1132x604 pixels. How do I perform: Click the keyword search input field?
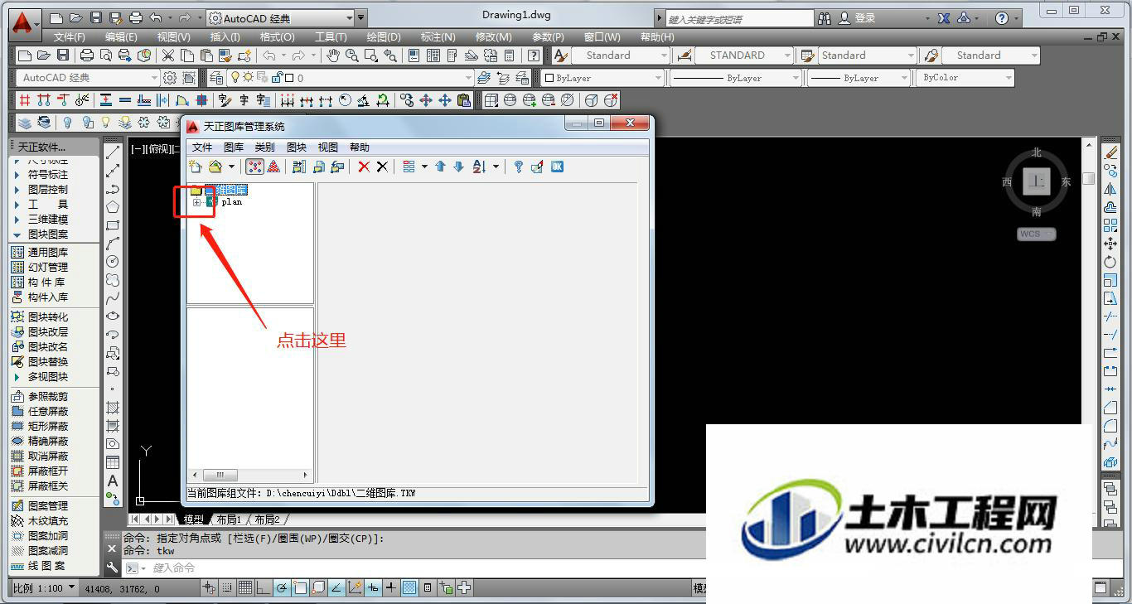pyautogui.click(x=739, y=18)
